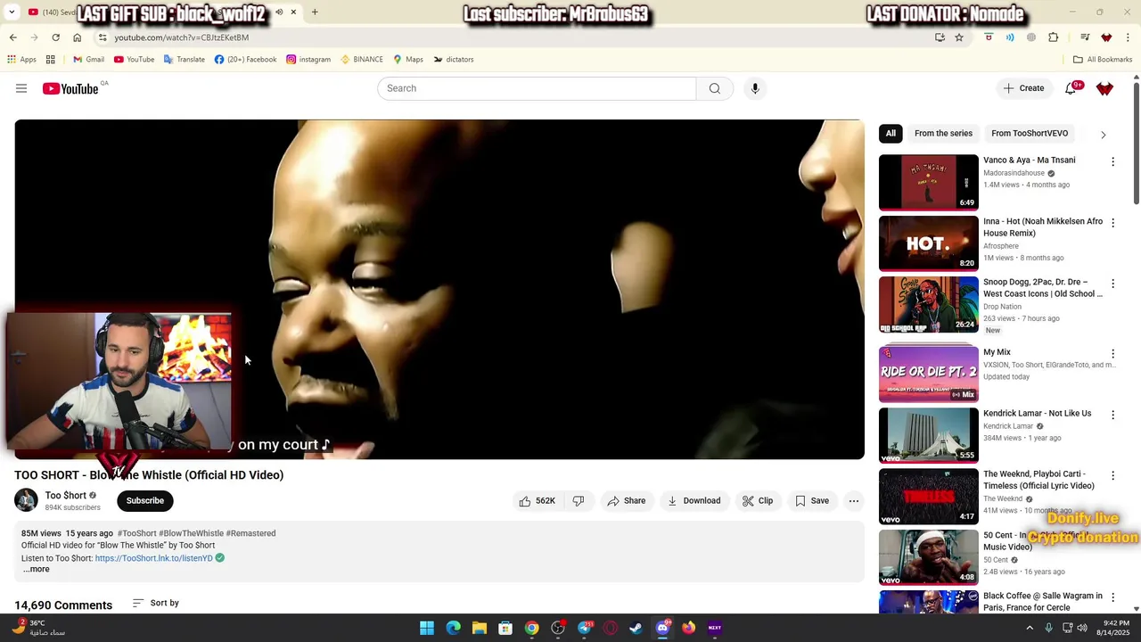The height and width of the screenshot is (642, 1141).
Task: Open comments Sort by dropdown
Action: coord(156,603)
